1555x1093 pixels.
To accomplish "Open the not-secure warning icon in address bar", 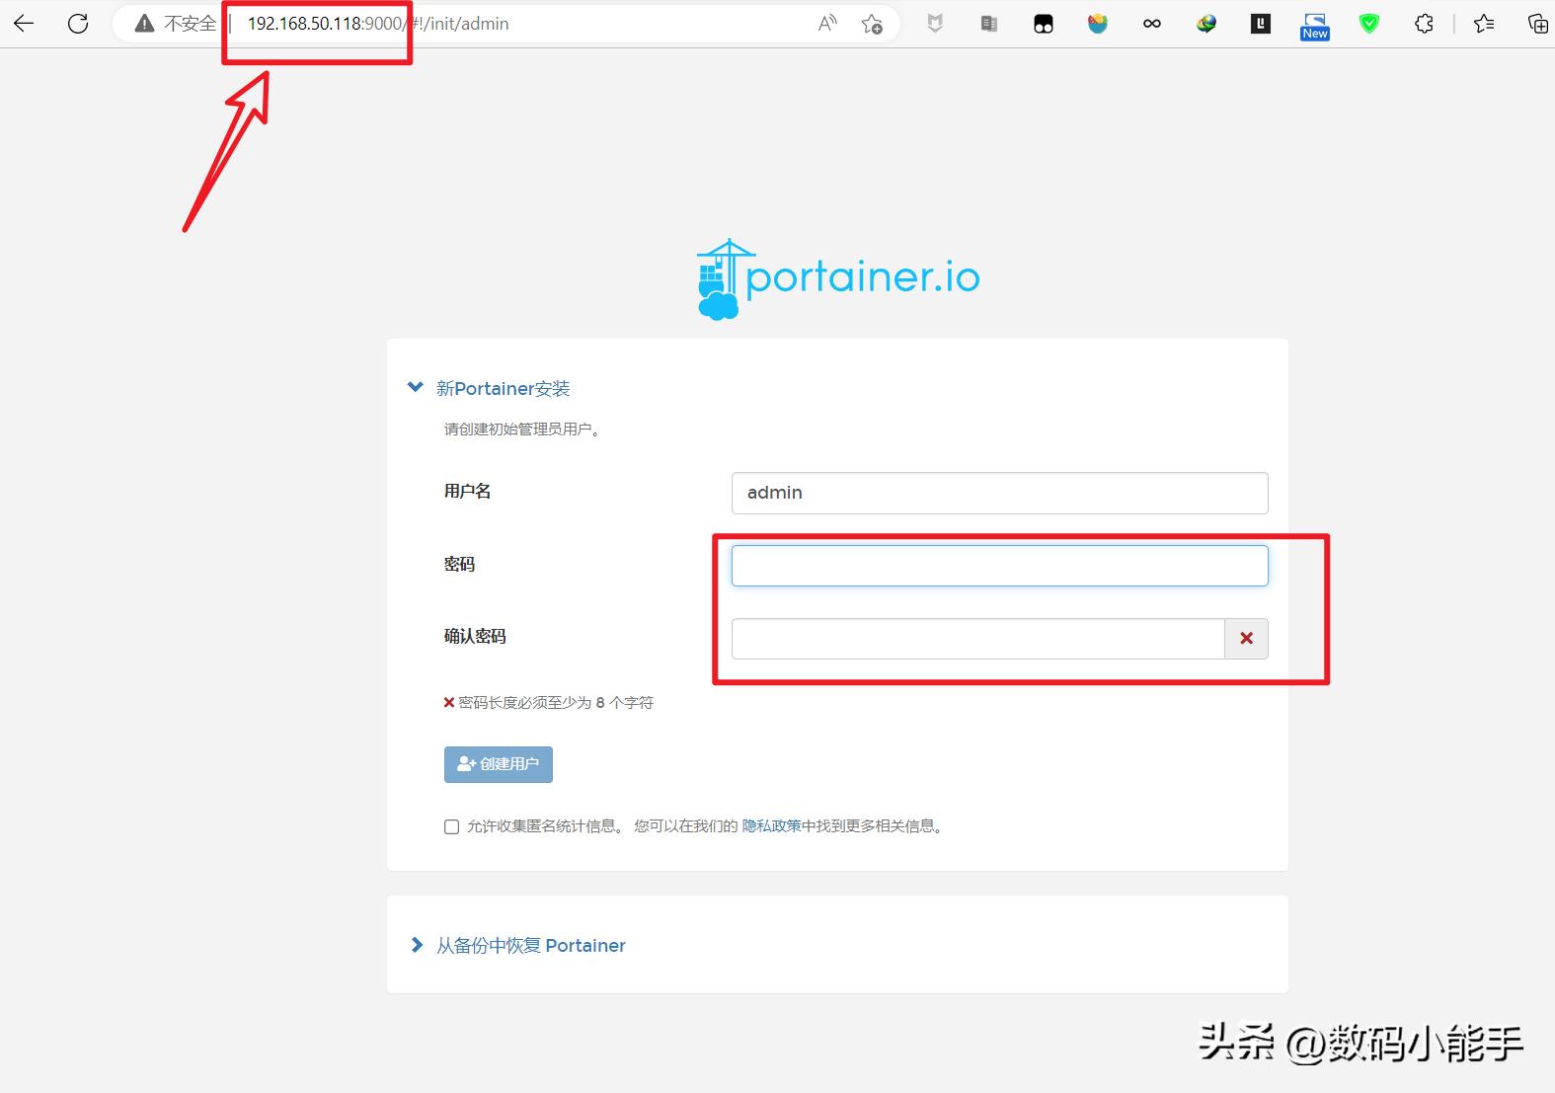I will coord(145,24).
